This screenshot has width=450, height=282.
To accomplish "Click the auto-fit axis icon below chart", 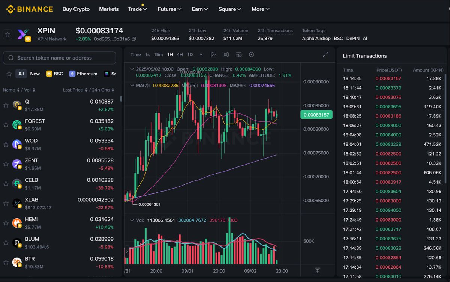I will [318, 270].
